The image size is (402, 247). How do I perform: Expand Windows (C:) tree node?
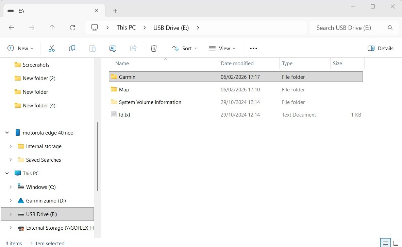click(11, 187)
